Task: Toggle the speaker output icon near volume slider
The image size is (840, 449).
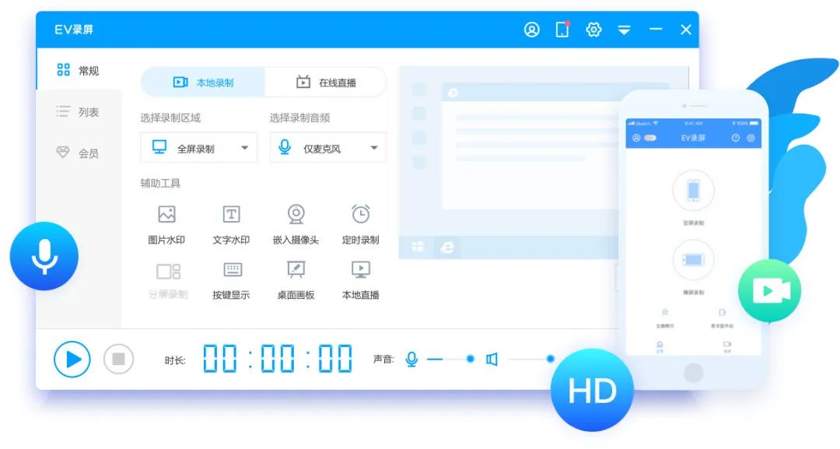Action: [493, 359]
